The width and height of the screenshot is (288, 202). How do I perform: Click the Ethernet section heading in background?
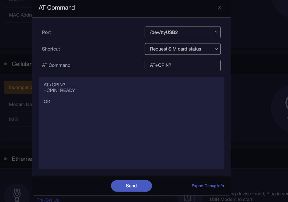22,159
